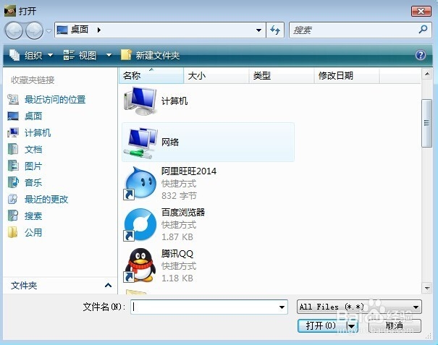Expand the 文件夹 folders pane chevron
The image size is (438, 345).
(108, 285)
